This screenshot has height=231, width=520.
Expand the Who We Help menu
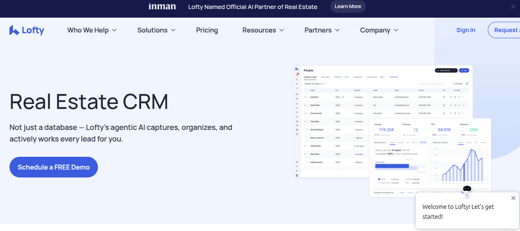(x=92, y=30)
